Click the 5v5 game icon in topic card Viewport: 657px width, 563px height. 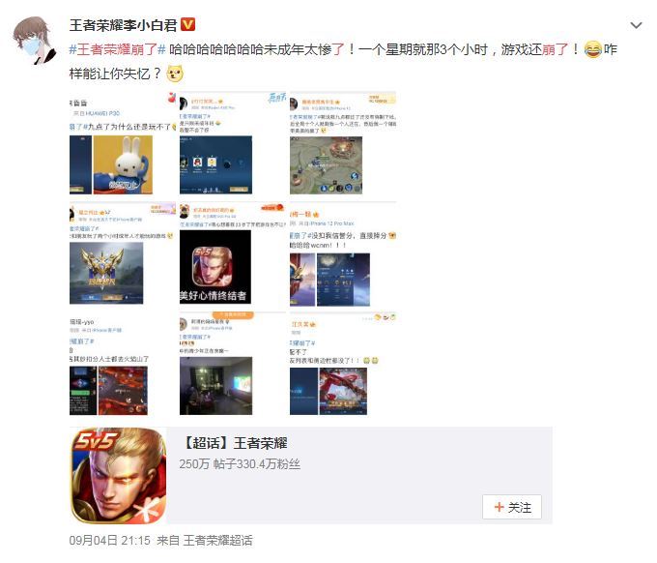point(118,475)
